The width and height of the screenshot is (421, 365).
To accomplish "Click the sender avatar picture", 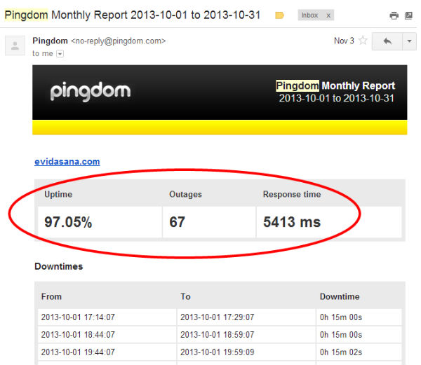I will (x=15, y=46).
